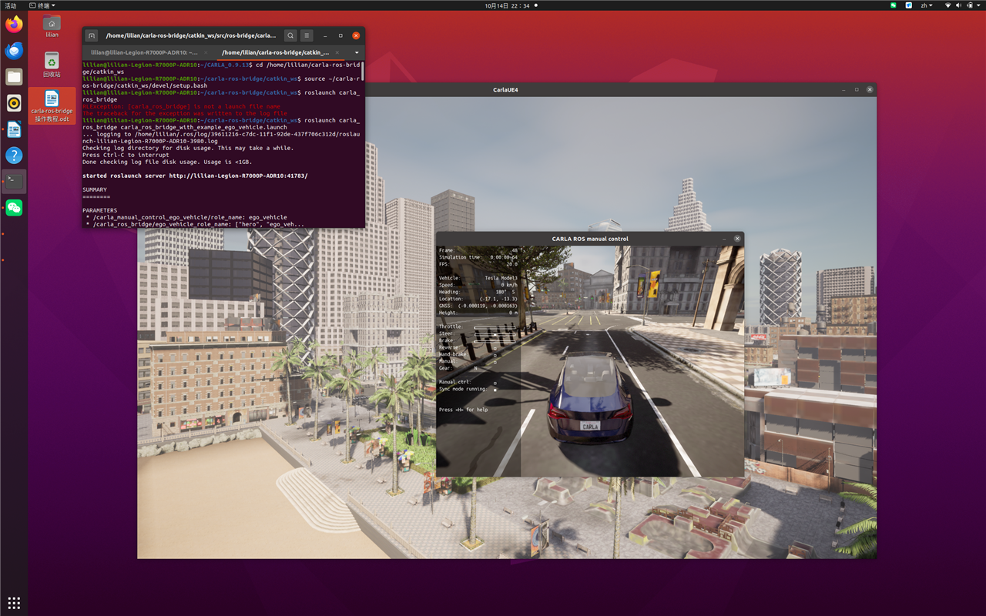Toggle the Manual indicator box
This screenshot has height=616, width=986.
495,362
